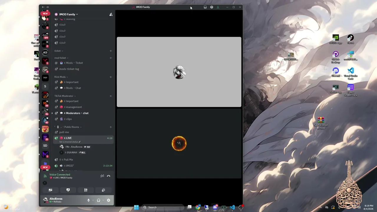Add a channel to TikTok Moderator category
377x212 pixels.
coord(111,96)
